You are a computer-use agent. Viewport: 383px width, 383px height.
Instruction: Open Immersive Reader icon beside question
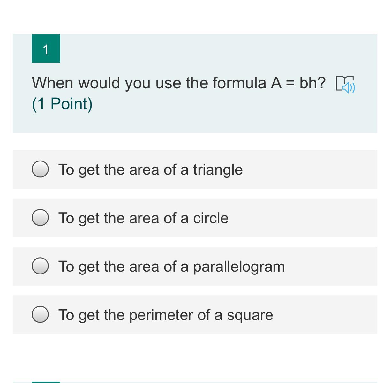click(345, 84)
